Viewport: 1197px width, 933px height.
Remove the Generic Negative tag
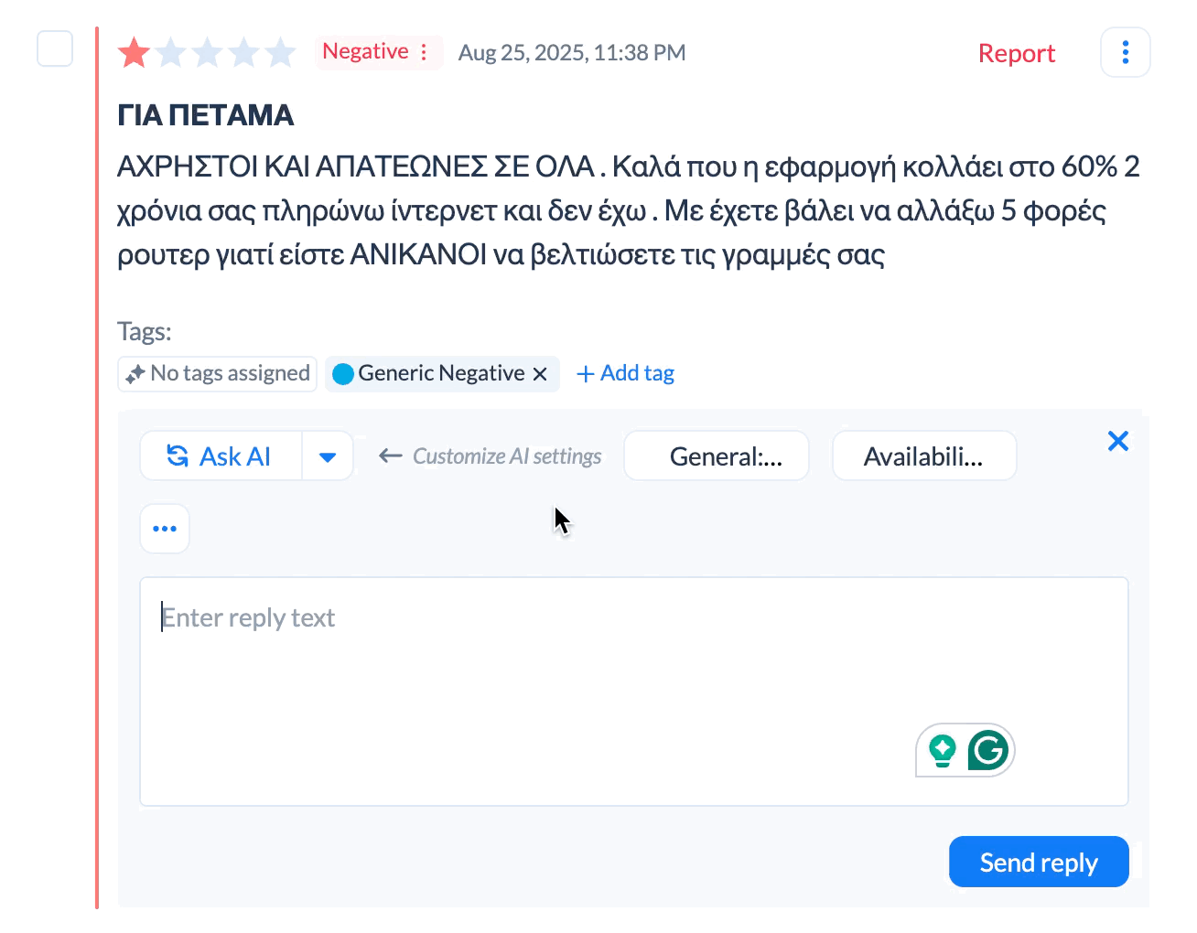540,374
